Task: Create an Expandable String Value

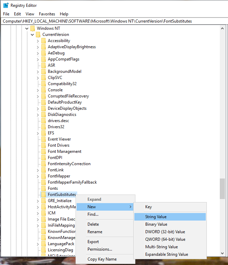Action: point(170,254)
